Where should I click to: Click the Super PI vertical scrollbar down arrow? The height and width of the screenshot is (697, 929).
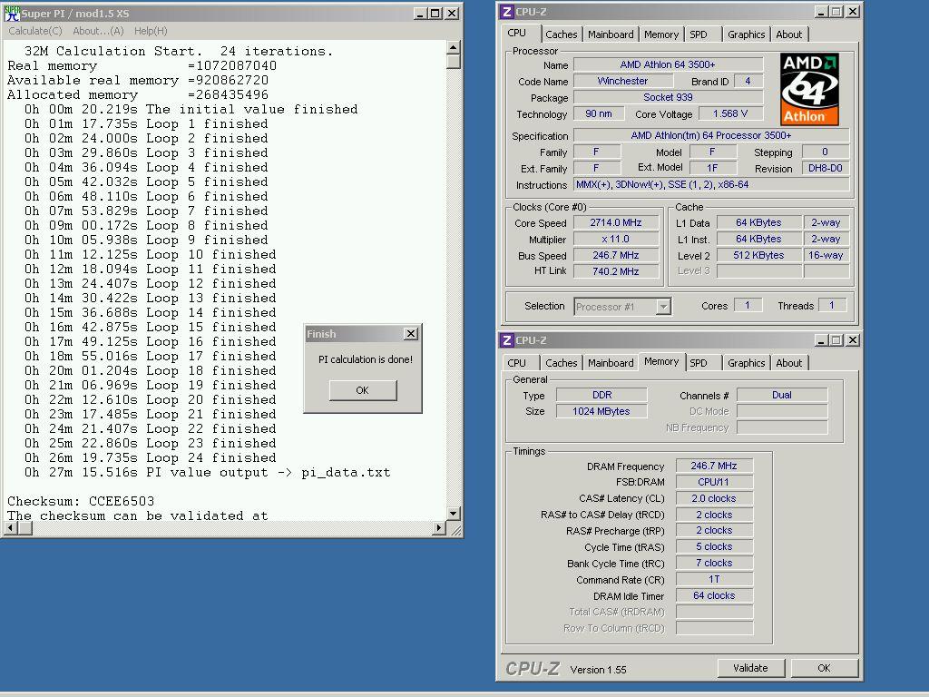(454, 514)
